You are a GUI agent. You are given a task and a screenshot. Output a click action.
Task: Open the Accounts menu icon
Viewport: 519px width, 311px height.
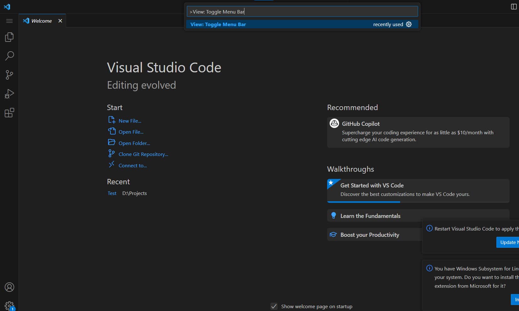tap(9, 287)
